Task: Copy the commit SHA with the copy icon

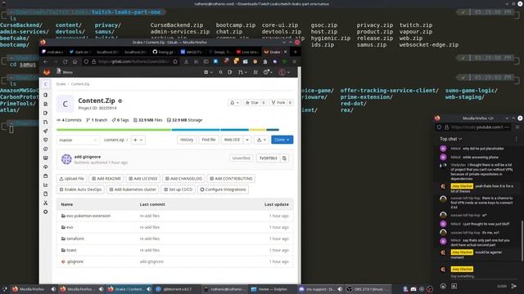Action: [x=284, y=158]
